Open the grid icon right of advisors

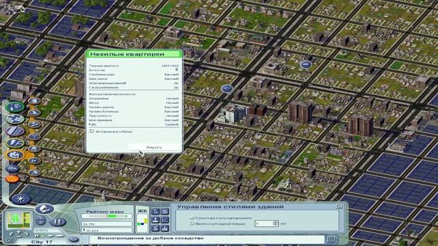pyautogui.click(x=165, y=212)
